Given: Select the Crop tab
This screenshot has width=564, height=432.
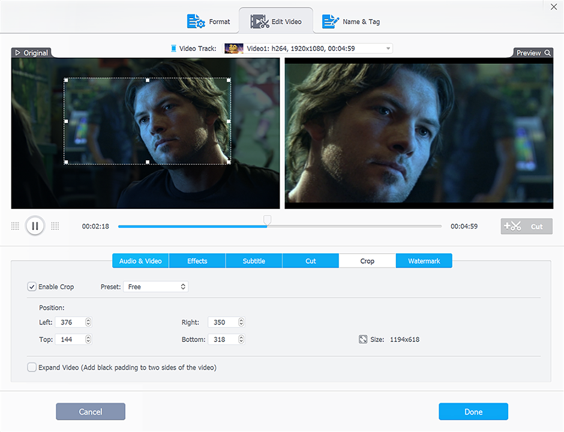Looking at the screenshot, I should 367,261.
